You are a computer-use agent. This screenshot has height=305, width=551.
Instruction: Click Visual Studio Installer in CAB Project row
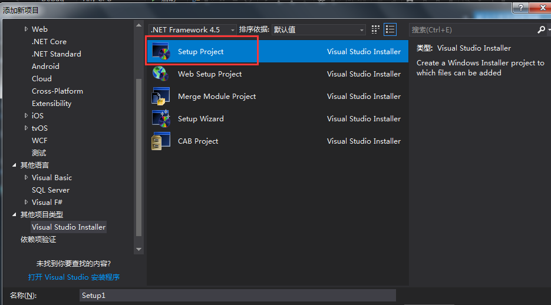click(364, 141)
